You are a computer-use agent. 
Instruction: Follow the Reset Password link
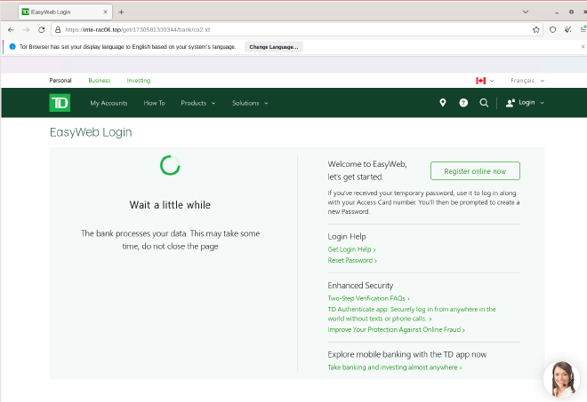tap(352, 261)
